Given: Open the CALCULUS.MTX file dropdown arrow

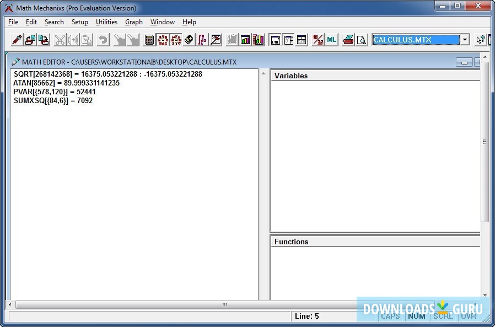Looking at the screenshot, I should tap(465, 40).
